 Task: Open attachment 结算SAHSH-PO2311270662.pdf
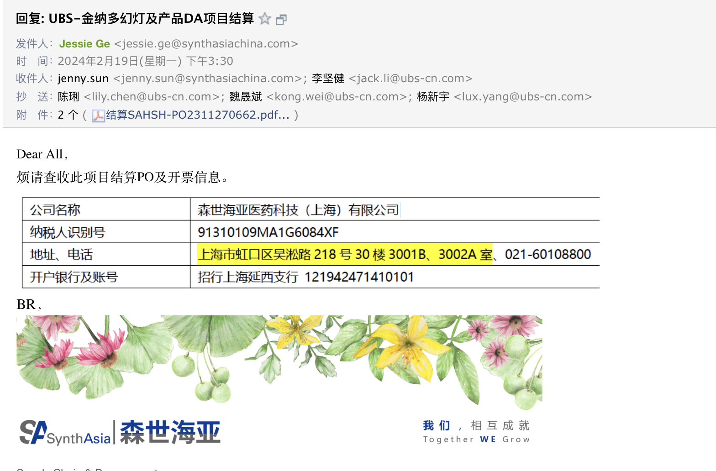click(197, 115)
